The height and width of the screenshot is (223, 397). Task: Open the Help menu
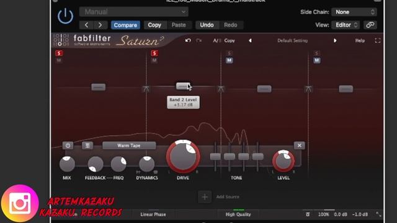click(x=360, y=40)
